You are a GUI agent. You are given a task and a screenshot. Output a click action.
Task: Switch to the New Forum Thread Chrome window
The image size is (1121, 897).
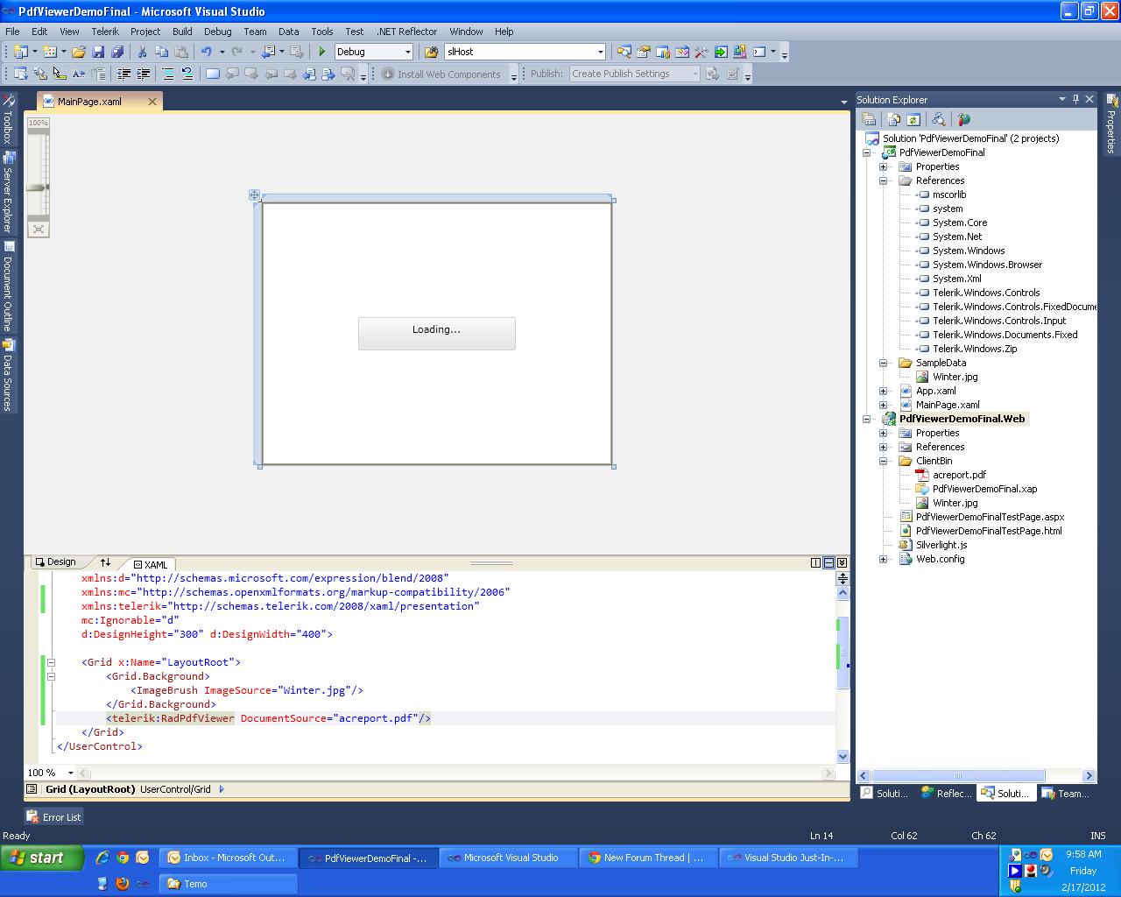click(648, 858)
